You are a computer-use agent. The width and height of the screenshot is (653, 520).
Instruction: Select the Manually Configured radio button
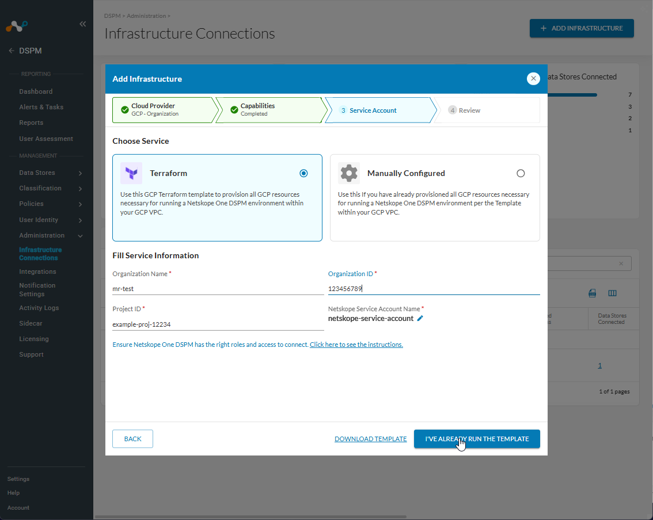click(521, 174)
